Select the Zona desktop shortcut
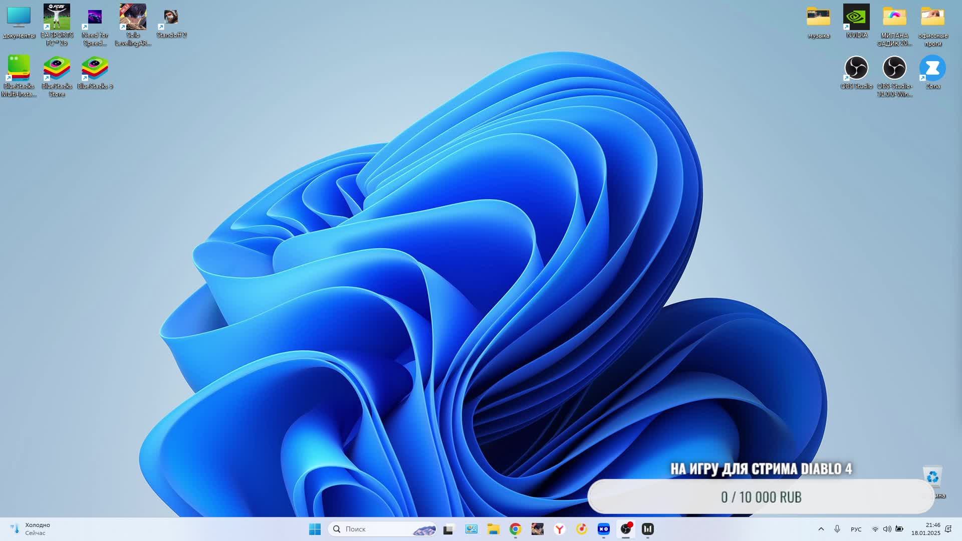Viewport: 962px width, 541px height. tap(932, 73)
